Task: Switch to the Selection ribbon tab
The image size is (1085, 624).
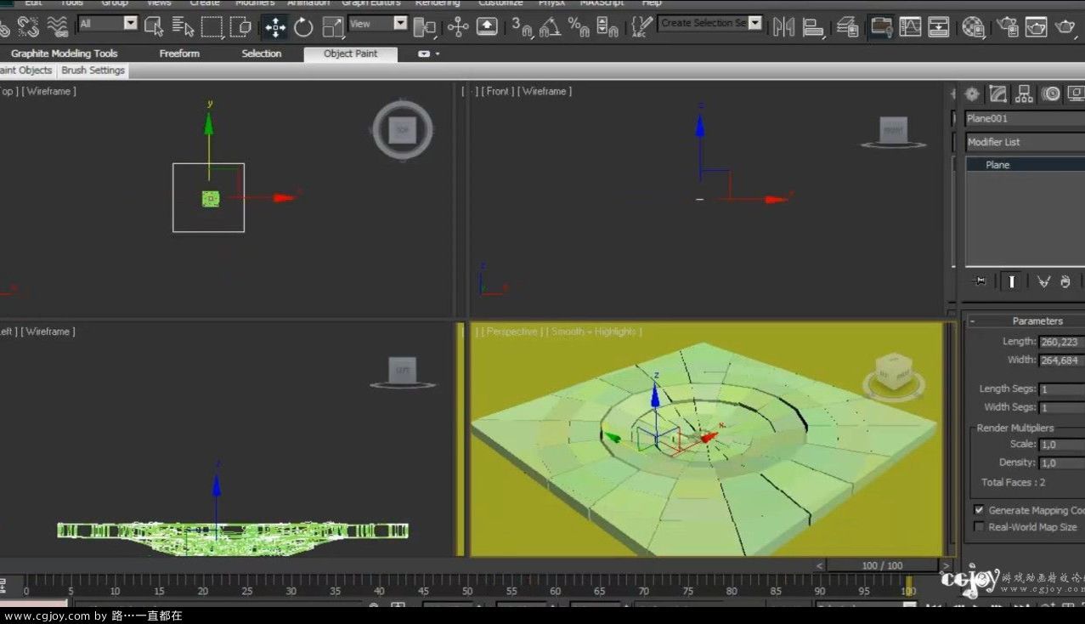Action: pyautogui.click(x=262, y=54)
